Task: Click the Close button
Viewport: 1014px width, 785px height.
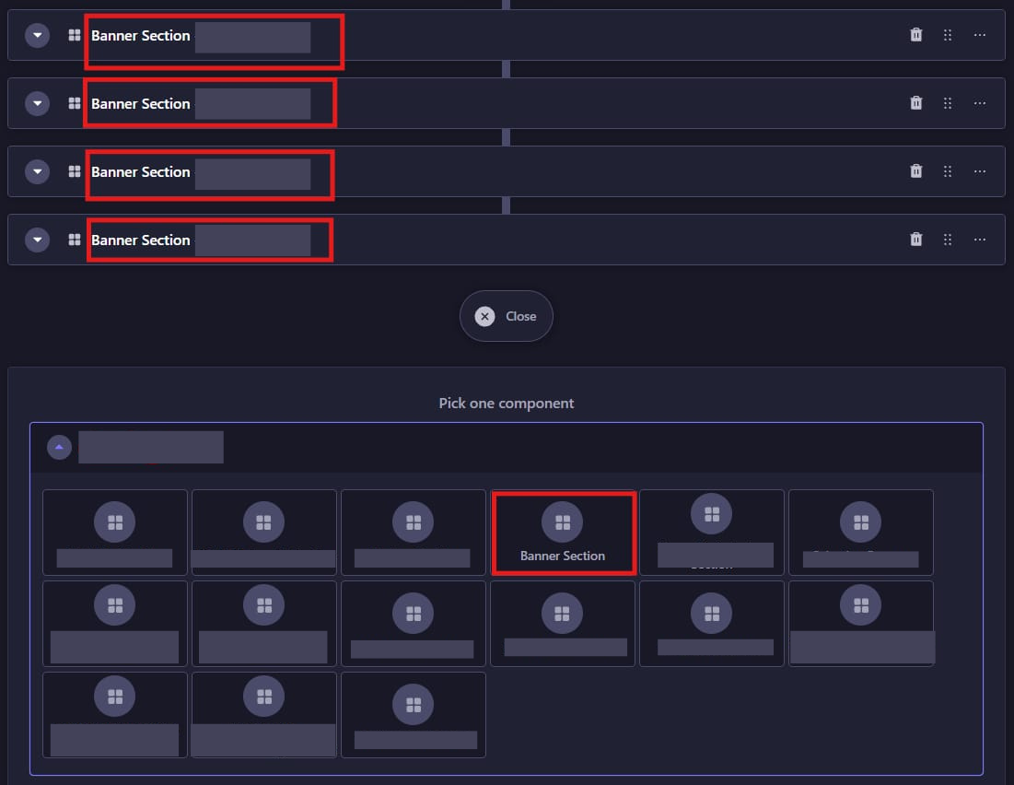Action: coord(506,316)
